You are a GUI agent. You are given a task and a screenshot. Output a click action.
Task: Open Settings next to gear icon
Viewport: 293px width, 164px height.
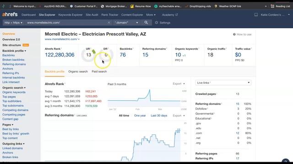click(163, 23)
